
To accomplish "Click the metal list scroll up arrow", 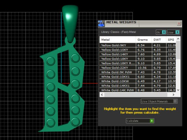I will coord(178,39).
